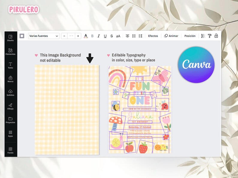Open the Posición panel
The height and width of the screenshot is (178, 238).
pos(190,36)
